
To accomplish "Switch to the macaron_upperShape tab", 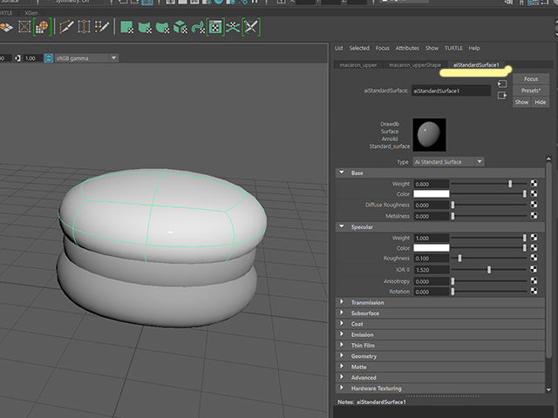I will click(x=415, y=64).
